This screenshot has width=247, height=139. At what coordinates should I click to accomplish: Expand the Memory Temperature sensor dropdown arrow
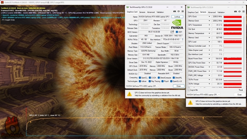pyautogui.click(x=209, y=33)
